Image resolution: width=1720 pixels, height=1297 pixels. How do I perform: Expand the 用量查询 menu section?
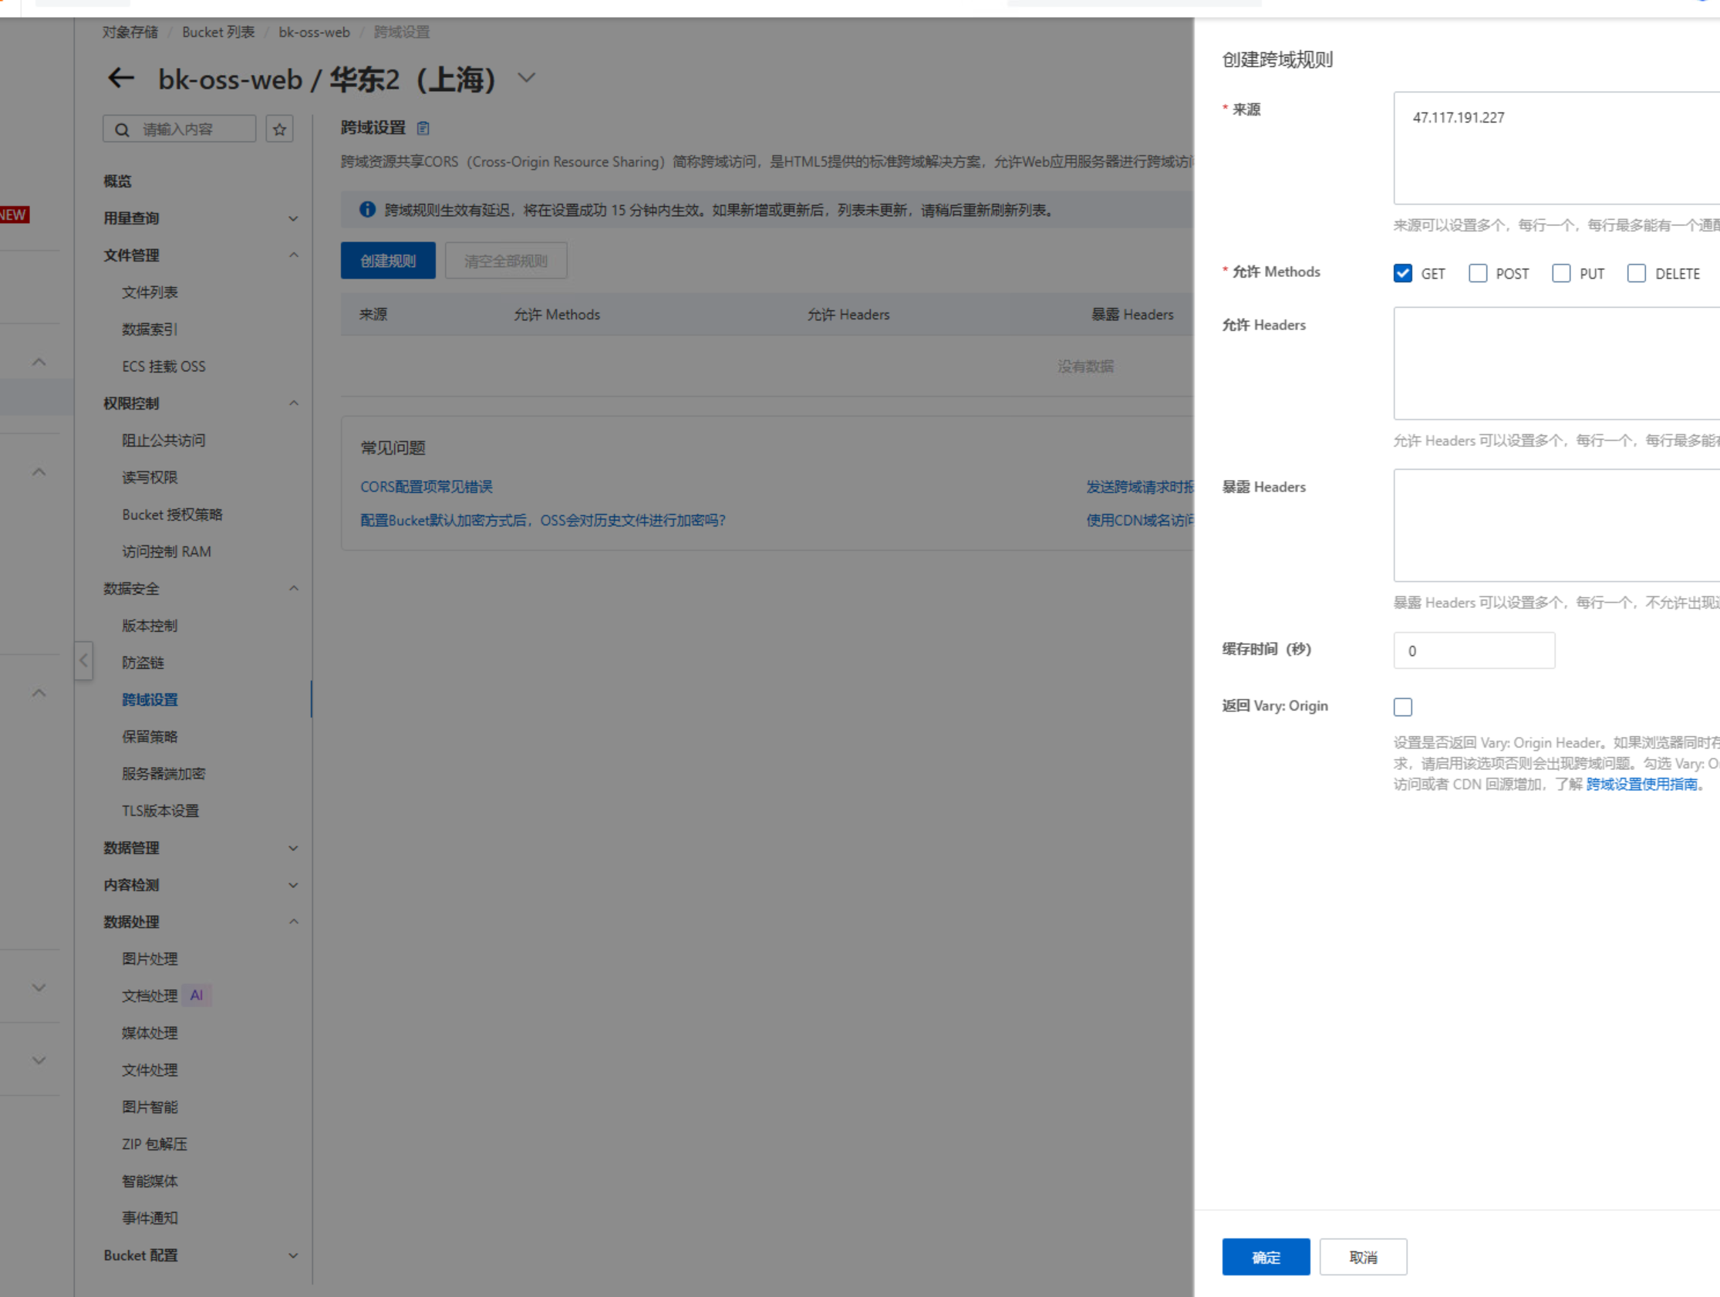point(293,218)
